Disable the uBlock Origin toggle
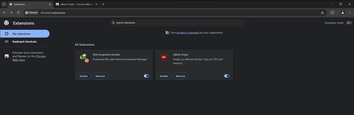The image size is (354, 115). tap(227, 76)
